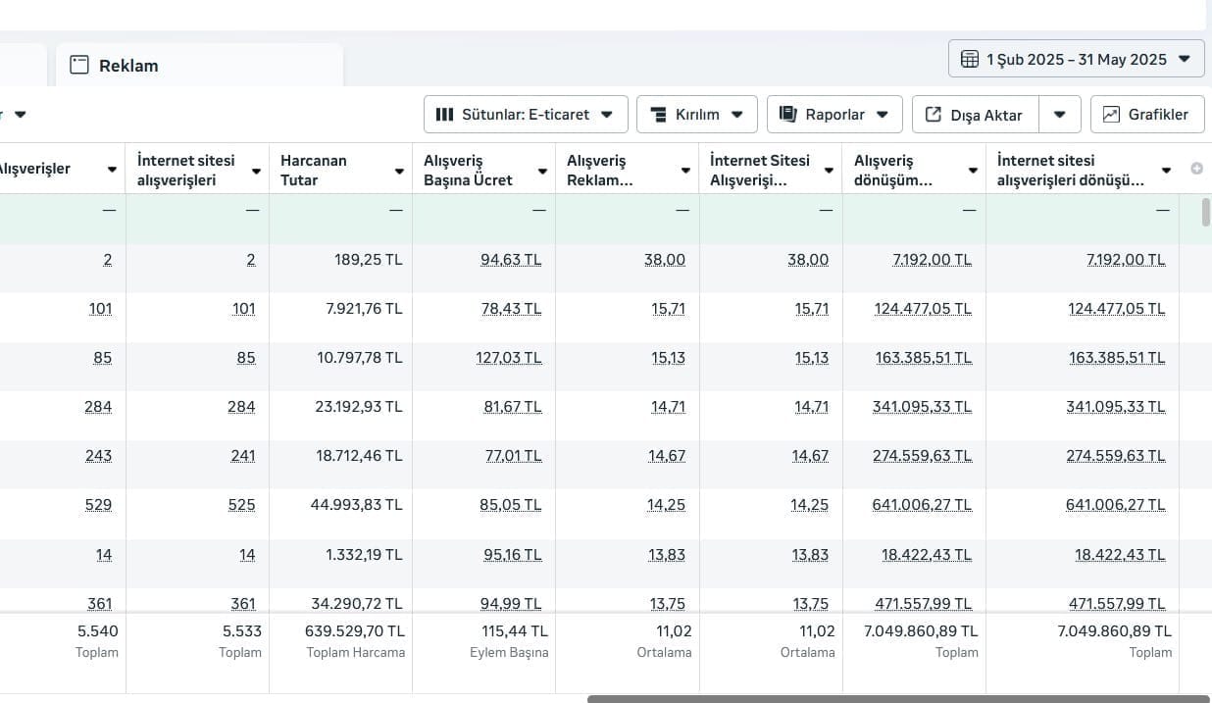Click the Kırılım breakdown icon

click(x=659, y=115)
